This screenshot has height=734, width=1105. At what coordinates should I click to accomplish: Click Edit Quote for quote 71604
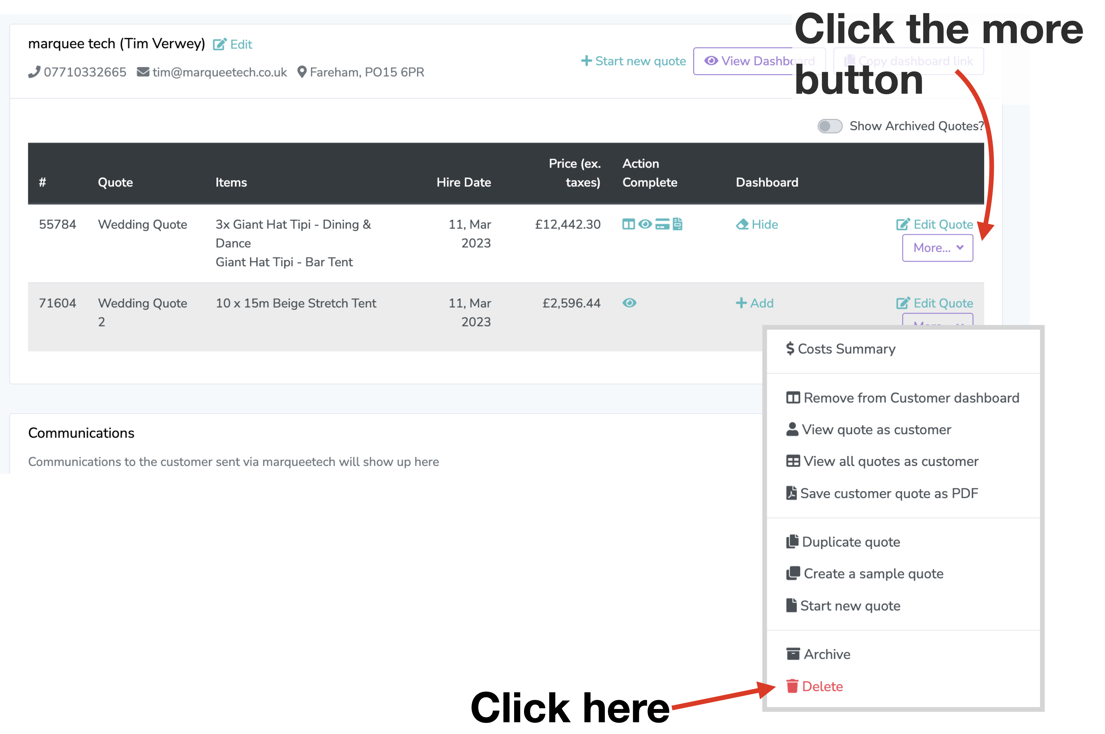(935, 303)
